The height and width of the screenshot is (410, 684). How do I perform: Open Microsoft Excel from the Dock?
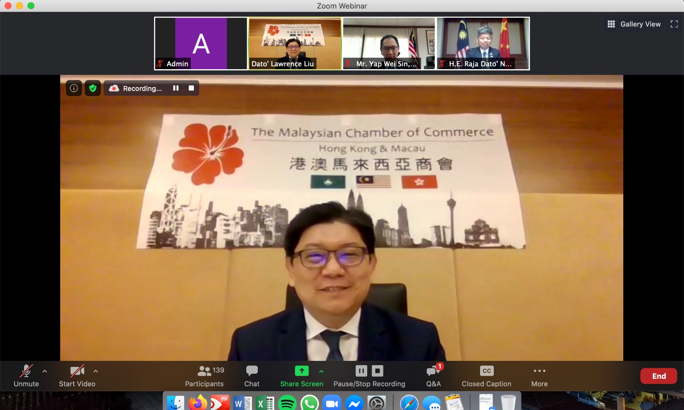coord(265,403)
